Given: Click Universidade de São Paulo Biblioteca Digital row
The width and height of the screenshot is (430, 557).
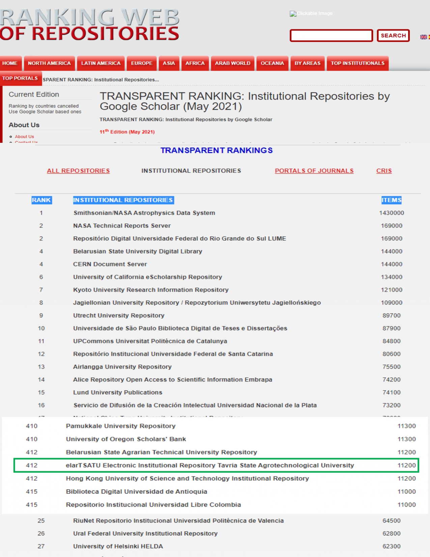Looking at the screenshot, I should coord(218,328).
